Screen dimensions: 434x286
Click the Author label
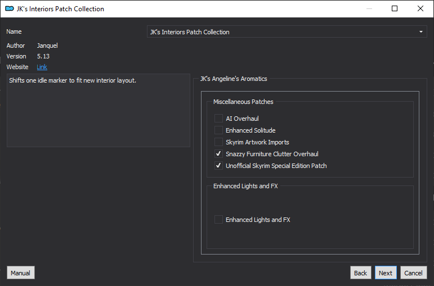(x=16, y=46)
